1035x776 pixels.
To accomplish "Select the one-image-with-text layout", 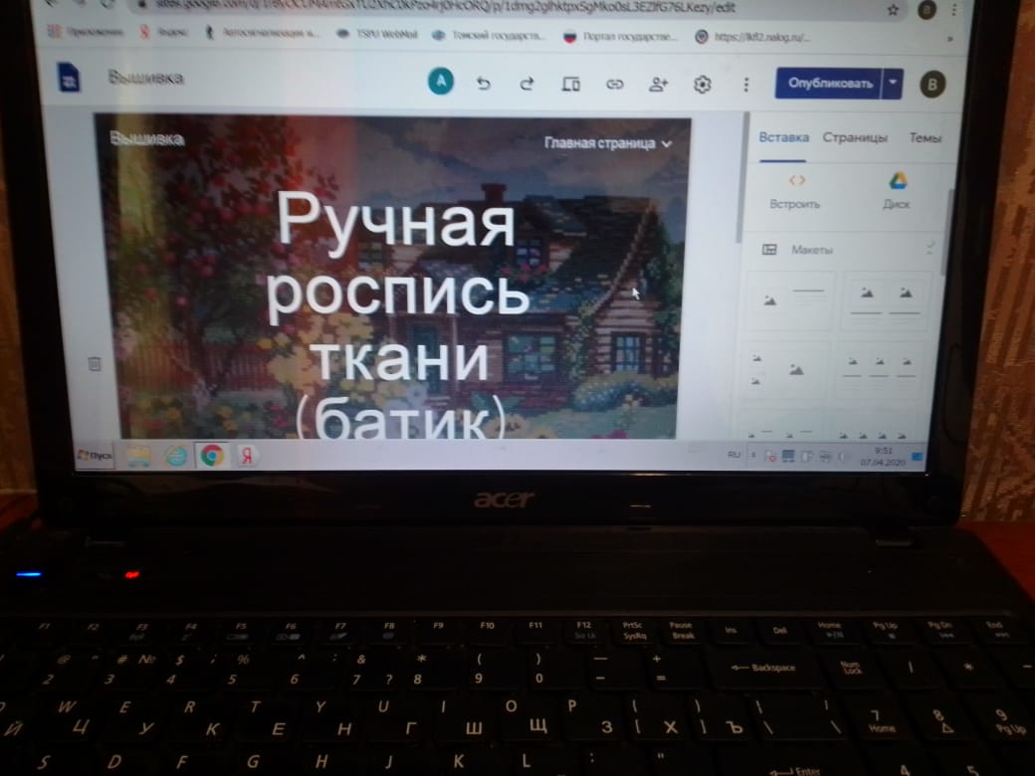I will coord(792,298).
